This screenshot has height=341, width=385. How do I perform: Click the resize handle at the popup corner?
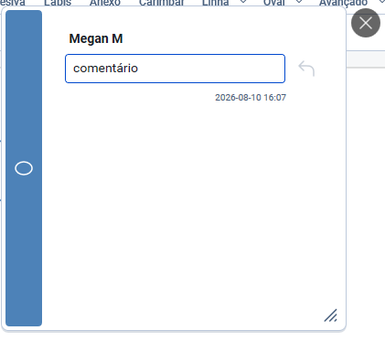click(x=330, y=315)
